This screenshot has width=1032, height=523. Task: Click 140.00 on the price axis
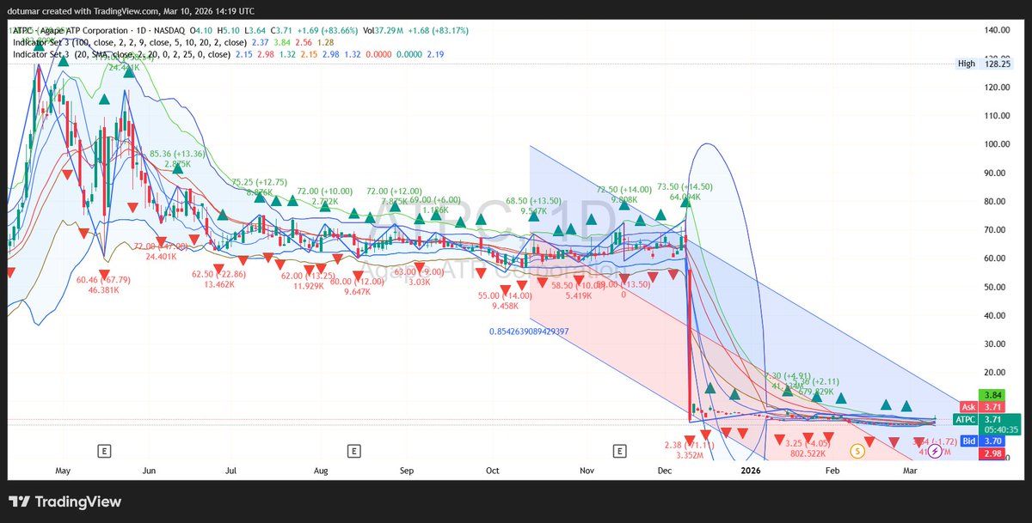tap(997, 30)
